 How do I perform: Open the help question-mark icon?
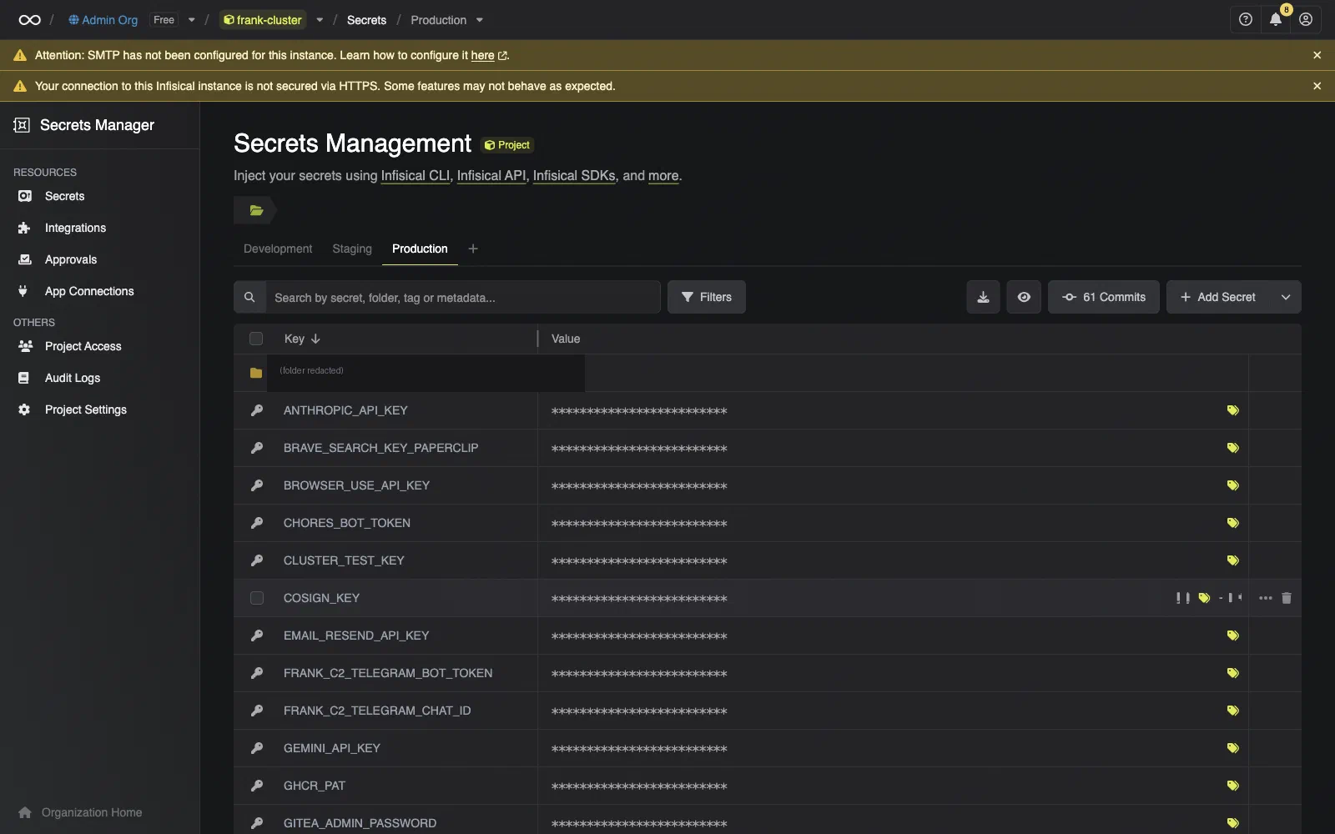[x=1246, y=20]
